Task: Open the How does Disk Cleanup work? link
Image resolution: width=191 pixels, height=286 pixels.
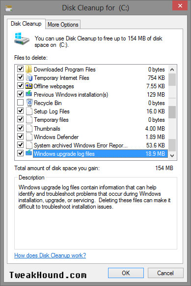Action: tap(50, 255)
